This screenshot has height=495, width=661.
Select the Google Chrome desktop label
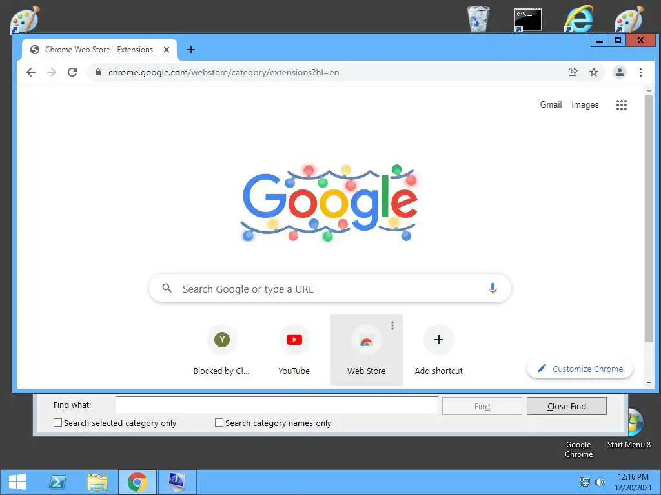point(578,449)
